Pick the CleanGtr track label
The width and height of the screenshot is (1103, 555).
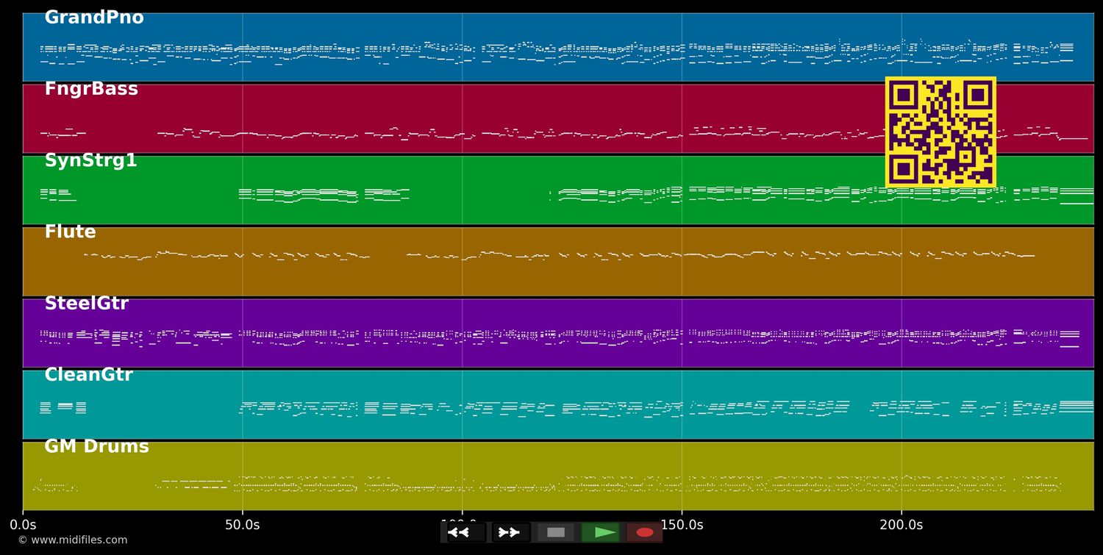tap(88, 376)
